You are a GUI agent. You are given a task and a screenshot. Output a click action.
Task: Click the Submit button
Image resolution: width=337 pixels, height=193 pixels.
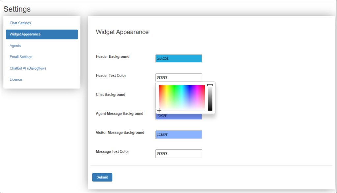(102, 177)
